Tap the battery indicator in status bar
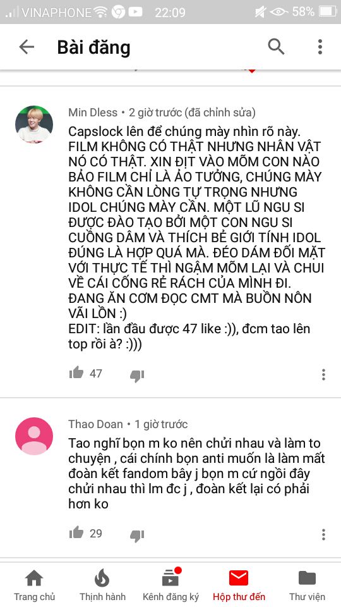This screenshot has width=341, height=607. (x=328, y=12)
